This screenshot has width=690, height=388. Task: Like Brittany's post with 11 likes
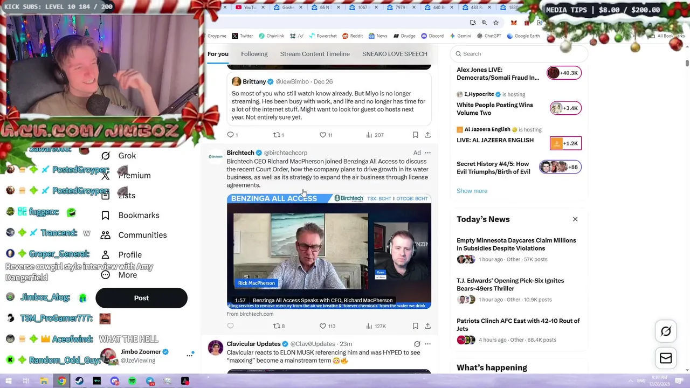click(326, 135)
